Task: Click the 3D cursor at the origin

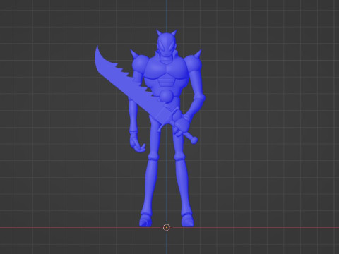Action: point(167,227)
